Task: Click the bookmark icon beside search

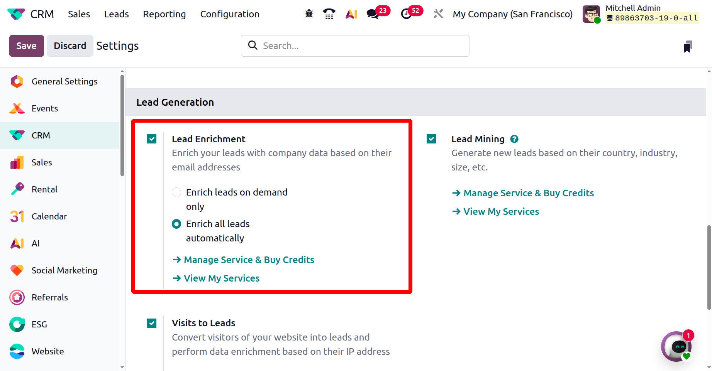Action: point(688,46)
